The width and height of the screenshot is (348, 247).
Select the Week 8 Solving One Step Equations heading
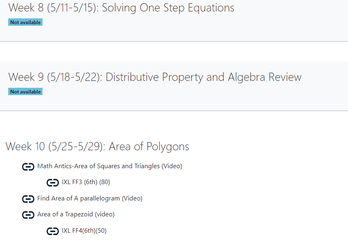(121, 8)
